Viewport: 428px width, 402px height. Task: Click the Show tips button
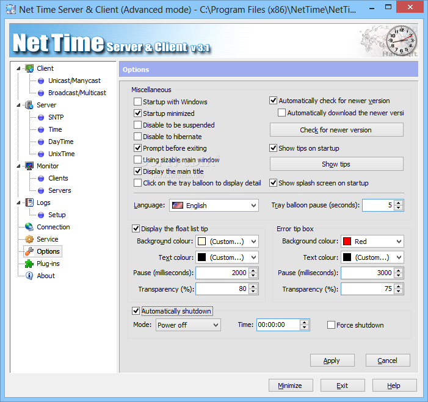coord(336,164)
